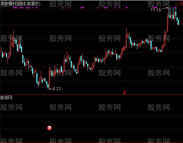
Task: Click the 股旁网 indicator name in the lower panel
Action: tap(6, 98)
